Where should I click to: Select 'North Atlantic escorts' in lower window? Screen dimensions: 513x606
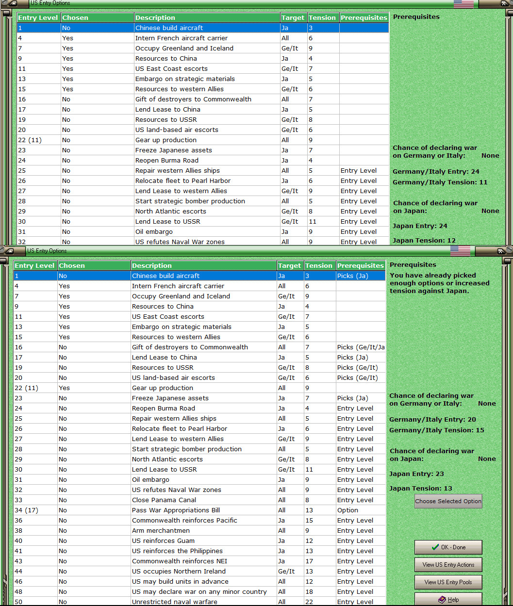199,459
